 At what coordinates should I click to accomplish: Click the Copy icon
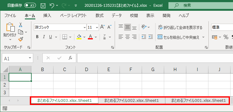tap(21, 32)
